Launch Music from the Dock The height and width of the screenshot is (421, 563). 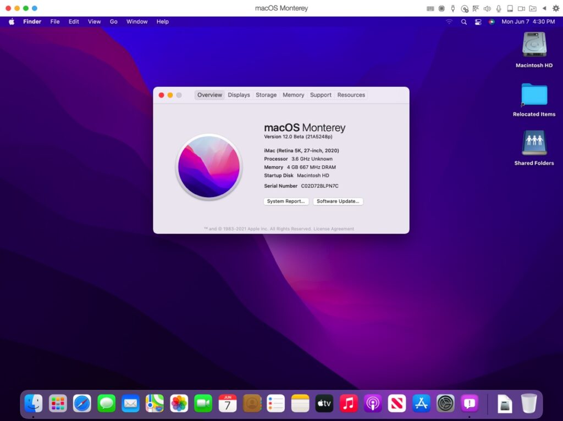(x=349, y=403)
